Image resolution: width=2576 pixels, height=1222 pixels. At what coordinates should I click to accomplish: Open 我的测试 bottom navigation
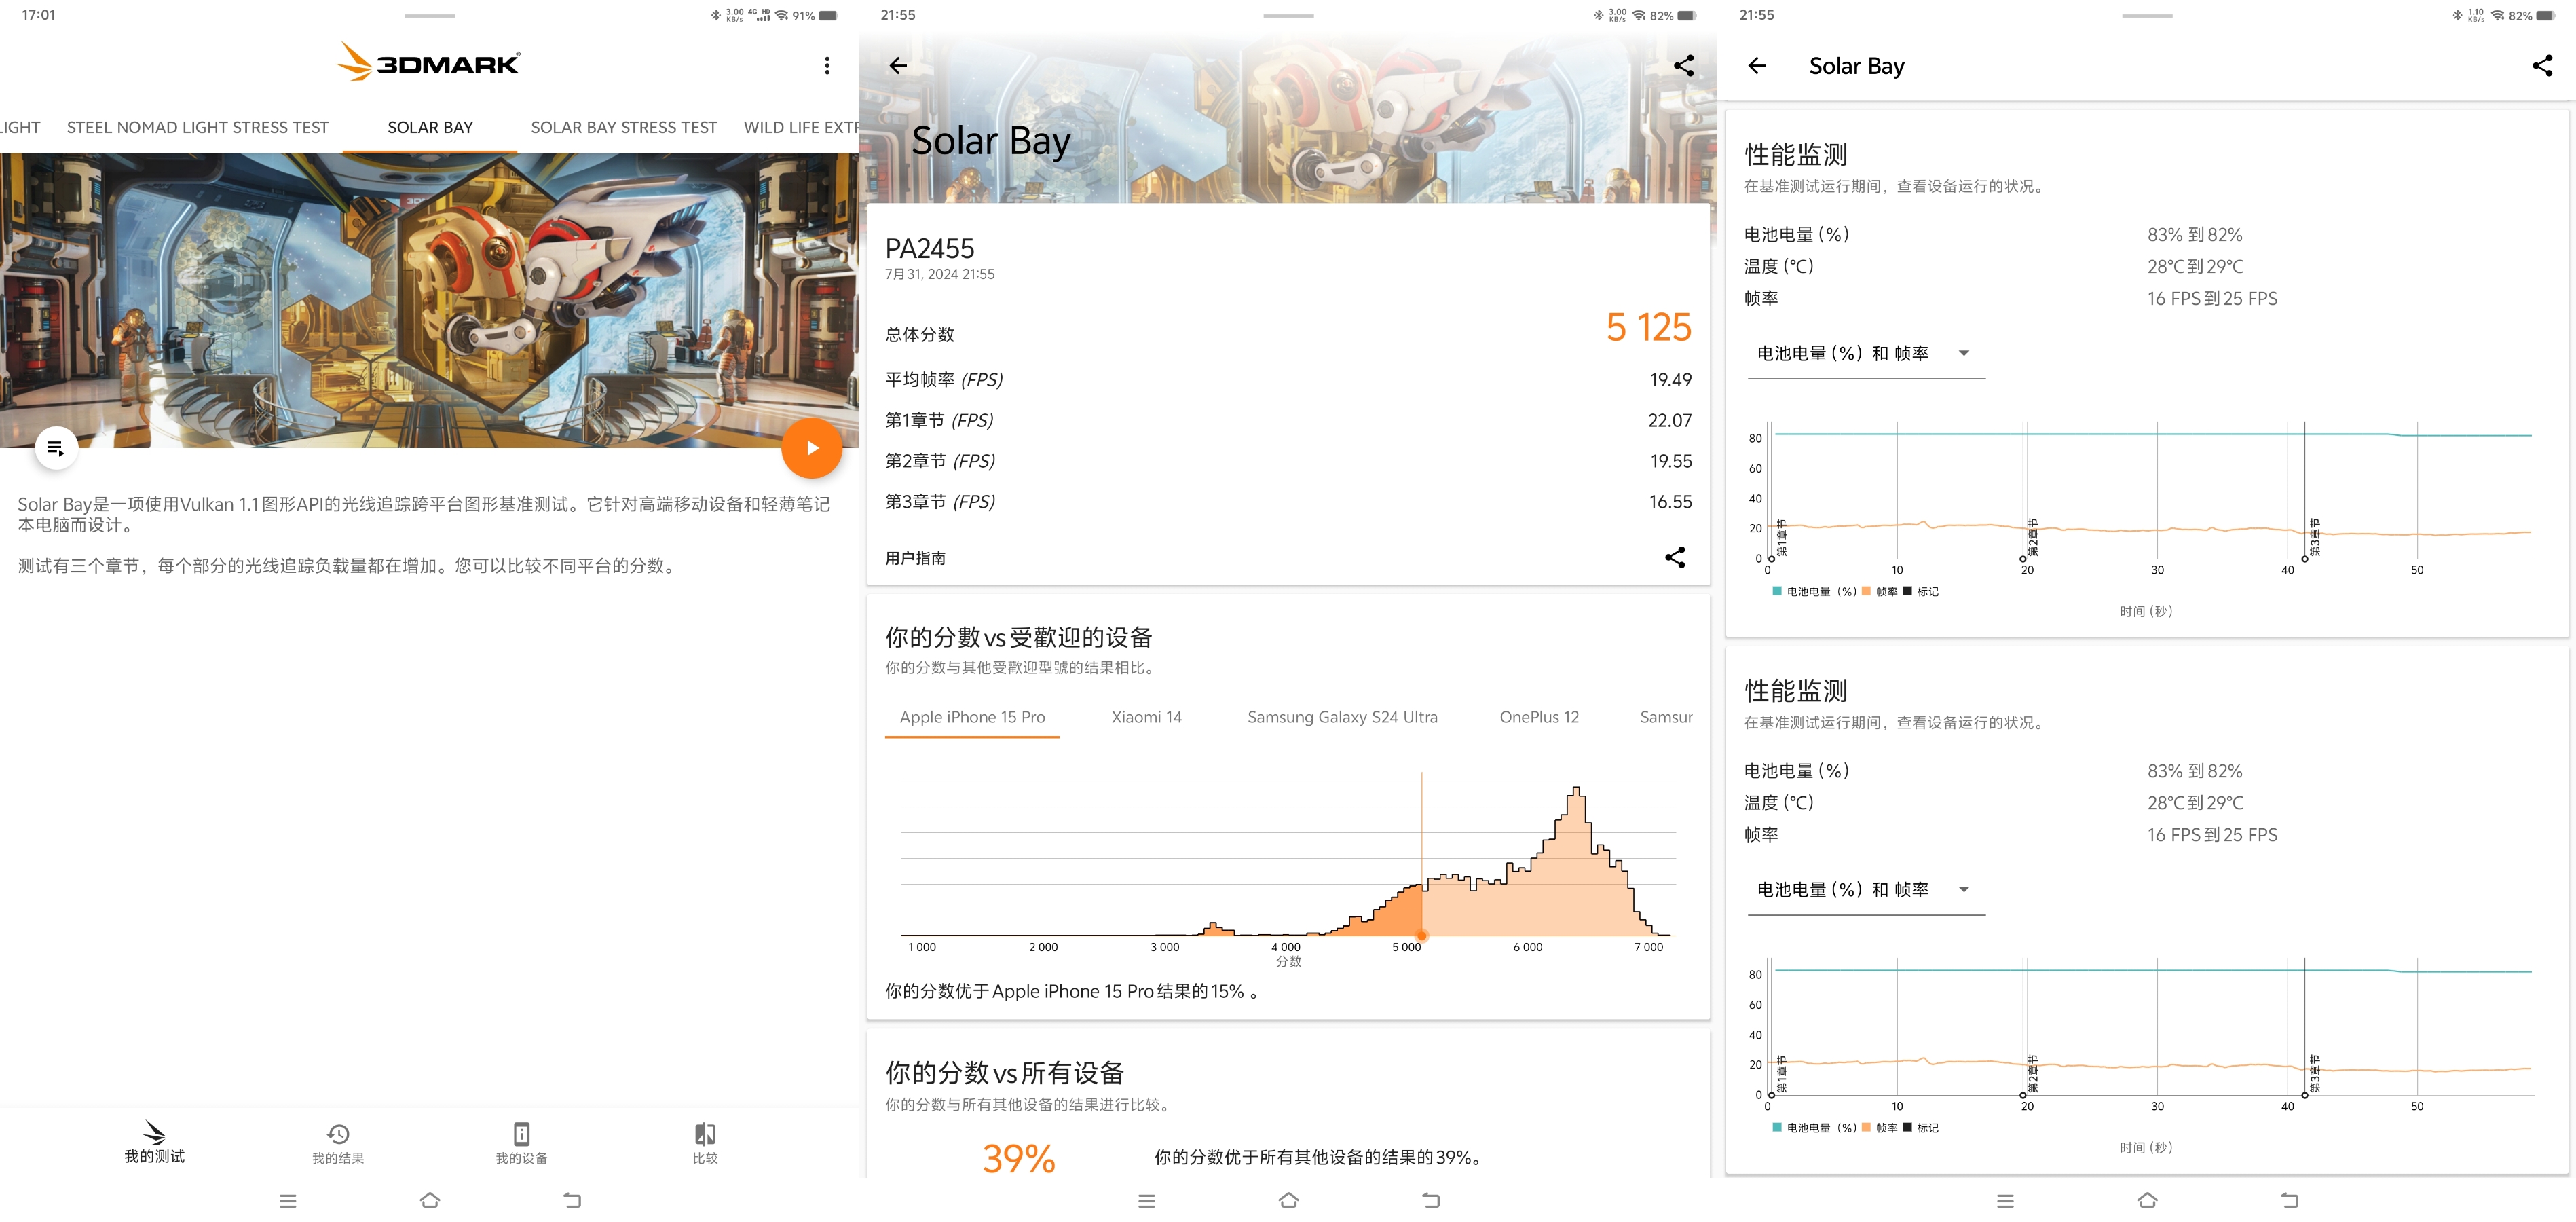[x=154, y=1142]
